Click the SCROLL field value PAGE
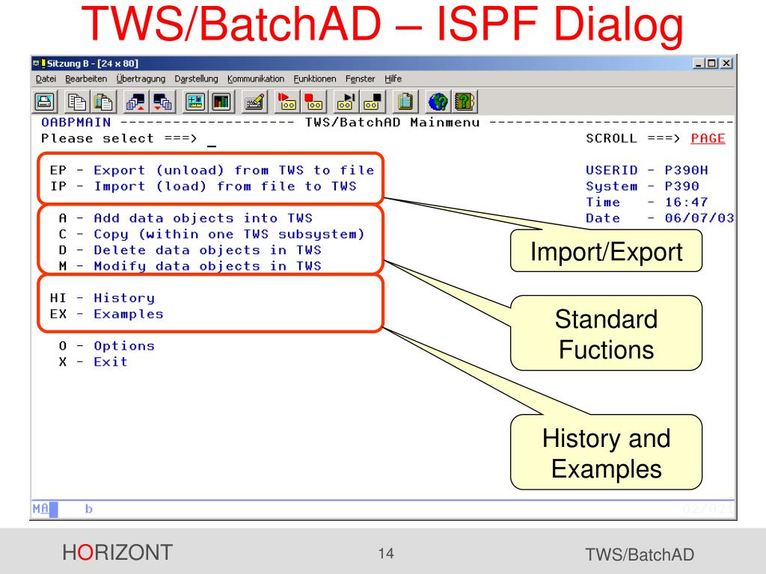This screenshot has height=574, width=766. click(708, 138)
